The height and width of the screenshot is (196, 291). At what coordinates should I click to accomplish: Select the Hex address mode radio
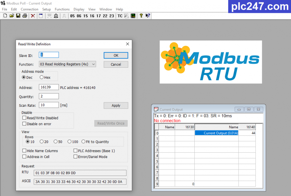[x=42, y=77]
